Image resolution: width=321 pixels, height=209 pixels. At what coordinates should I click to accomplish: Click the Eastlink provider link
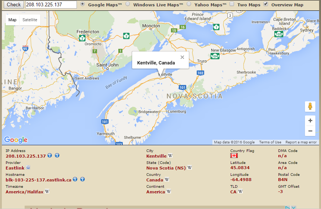[x=15, y=168]
